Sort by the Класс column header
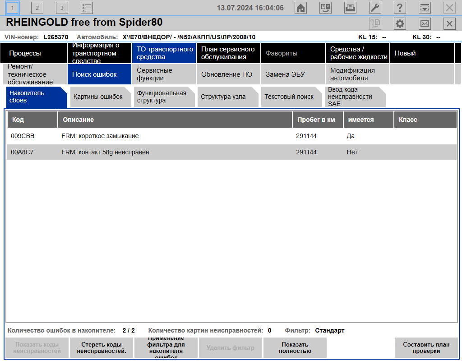Screen dimensions: 462x361 pos(425,120)
